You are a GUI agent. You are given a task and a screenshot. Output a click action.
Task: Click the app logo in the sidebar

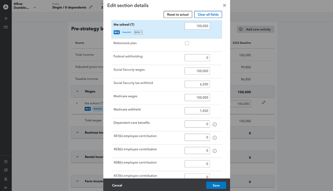coord(6,7)
